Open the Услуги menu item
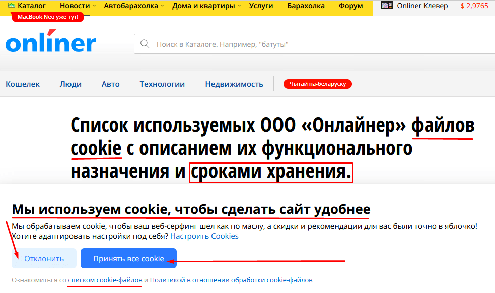The width and height of the screenshot is (495, 293). (x=261, y=6)
